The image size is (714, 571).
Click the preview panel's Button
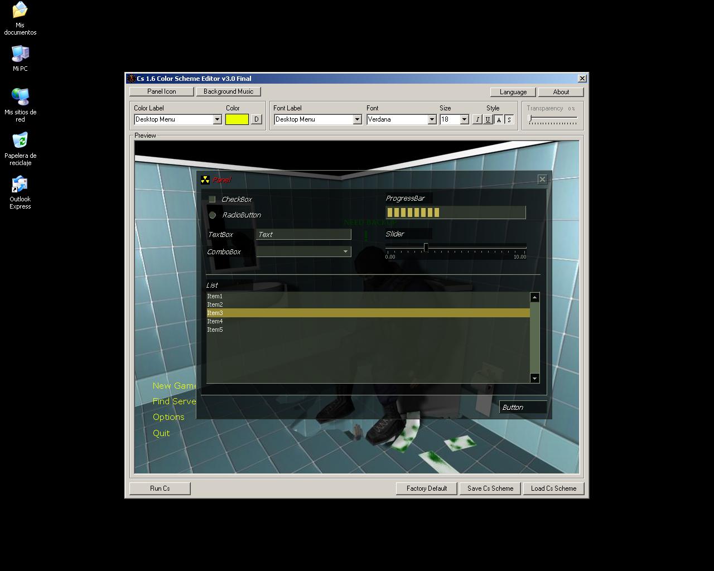coord(523,408)
